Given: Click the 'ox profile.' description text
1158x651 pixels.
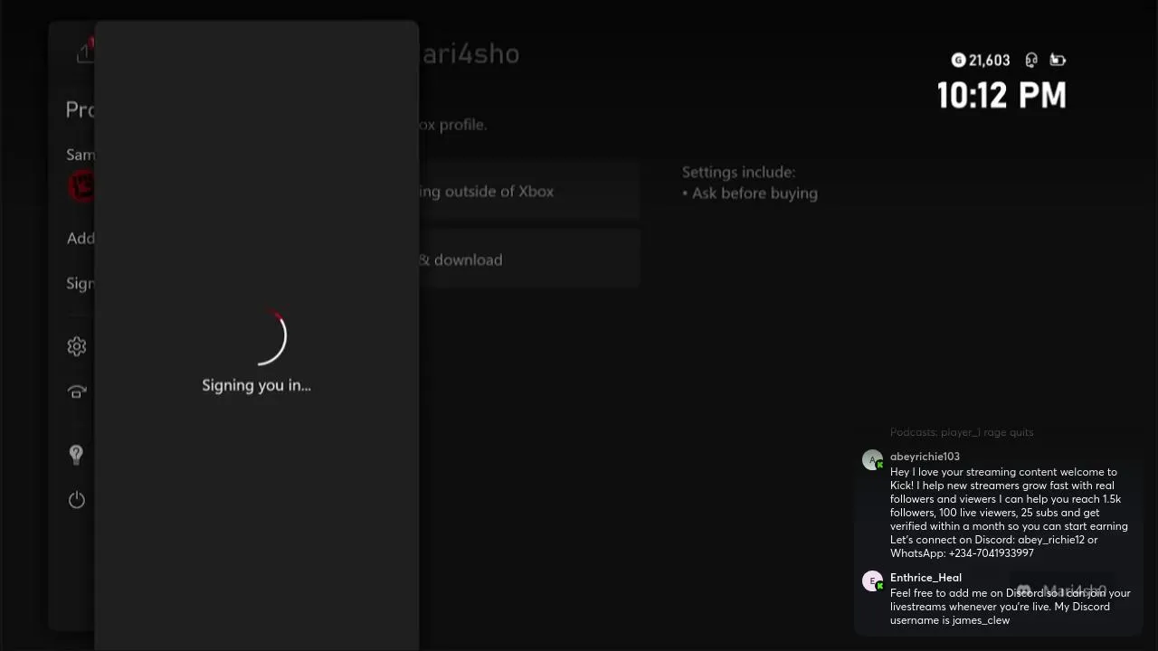Looking at the screenshot, I should pos(453,125).
